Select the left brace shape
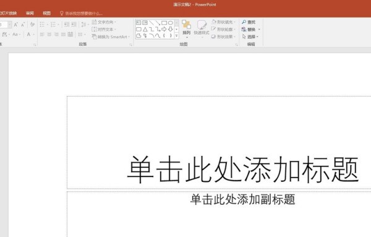 (164, 35)
